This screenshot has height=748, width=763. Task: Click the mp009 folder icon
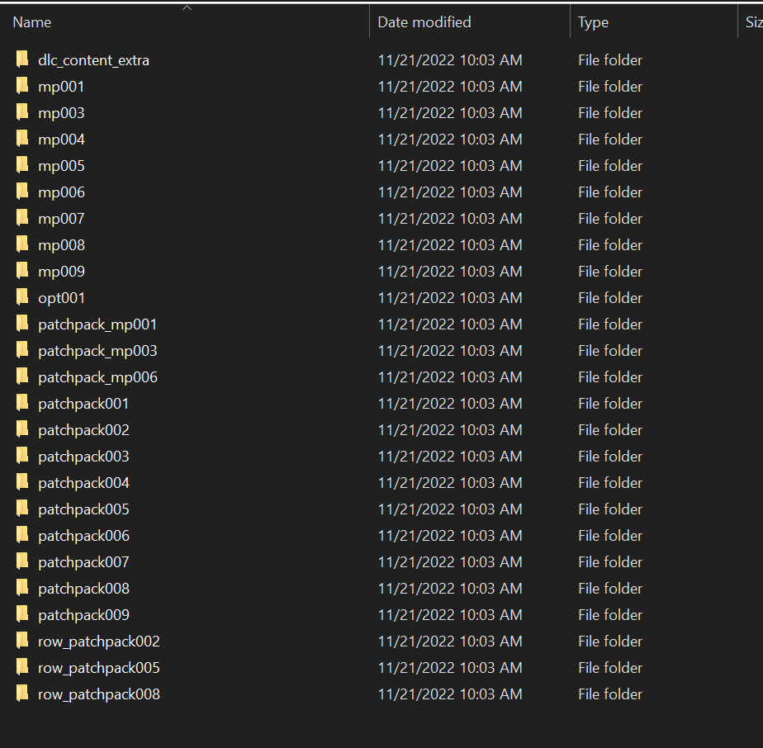pyautogui.click(x=22, y=271)
